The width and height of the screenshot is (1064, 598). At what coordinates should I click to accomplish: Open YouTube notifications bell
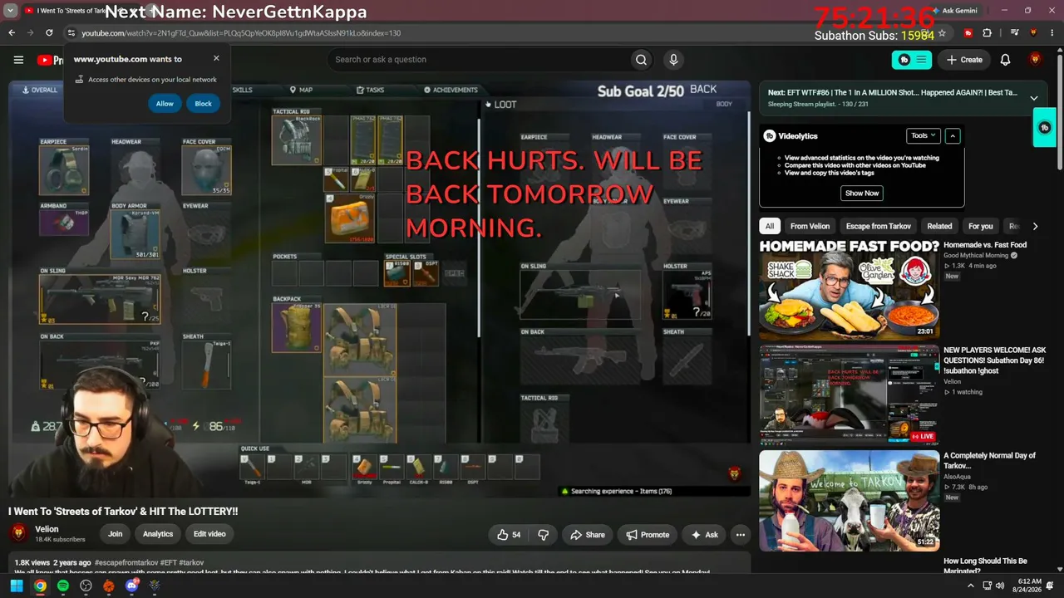[x=1005, y=60]
